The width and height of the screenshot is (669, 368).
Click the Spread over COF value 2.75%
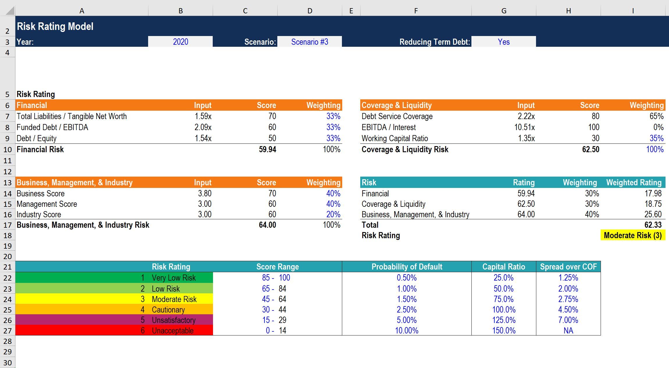point(568,299)
